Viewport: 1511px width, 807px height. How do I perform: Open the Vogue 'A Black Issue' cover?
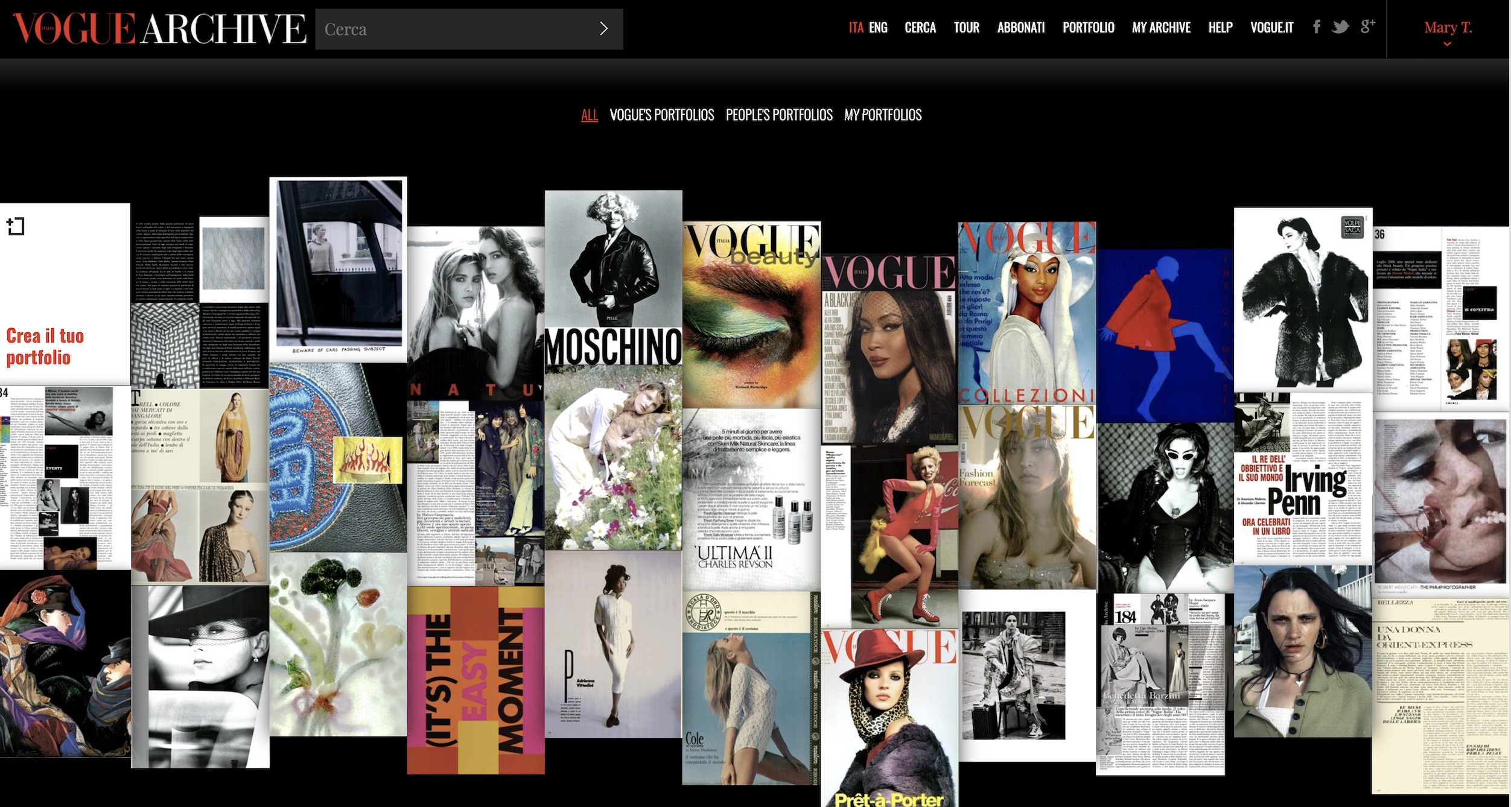coord(889,349)
